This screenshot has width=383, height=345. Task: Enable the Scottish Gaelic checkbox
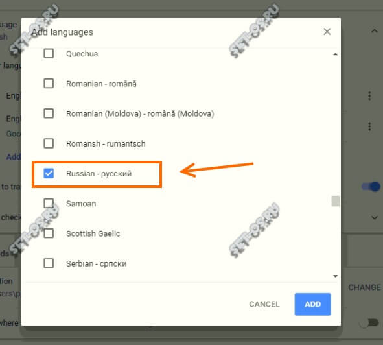tap(49, 233)
